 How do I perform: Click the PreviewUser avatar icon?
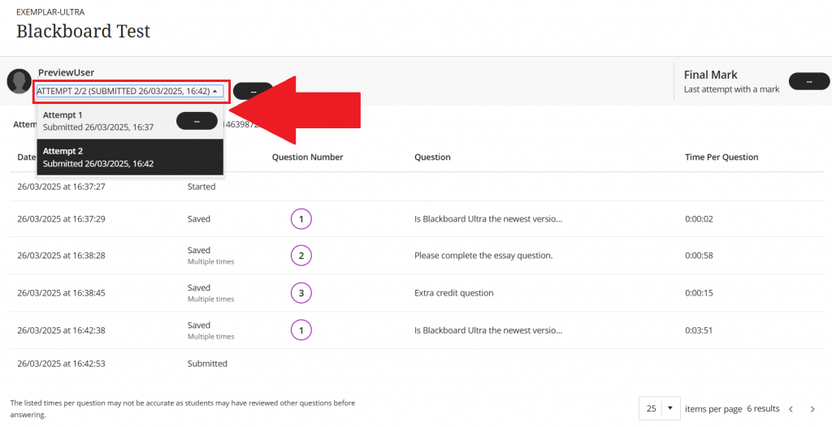(19, 82)
